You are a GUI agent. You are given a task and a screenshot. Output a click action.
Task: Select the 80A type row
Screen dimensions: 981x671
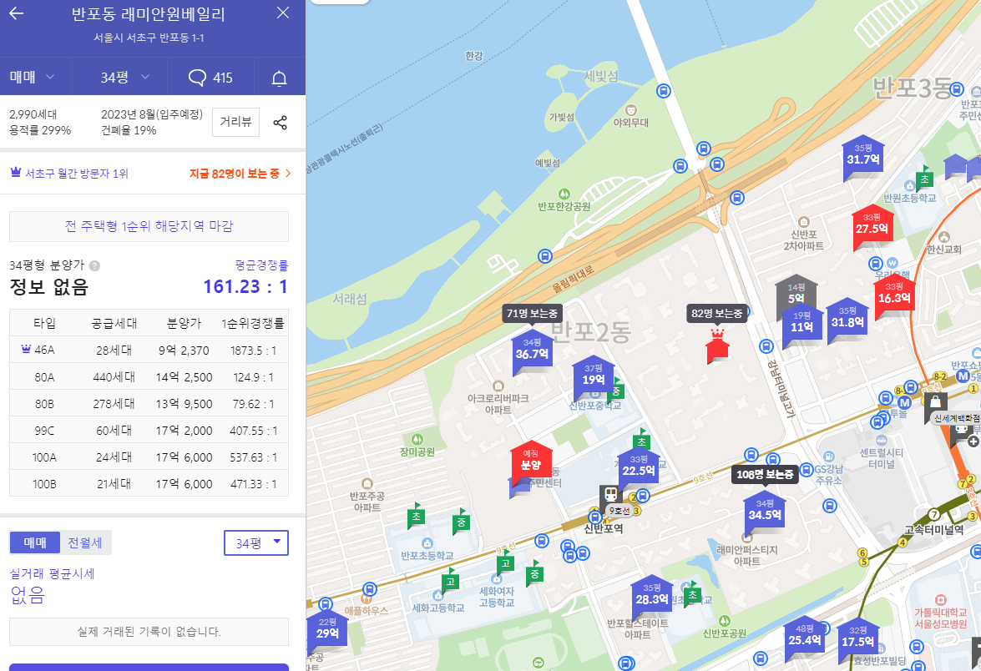(x=149, y=376)
